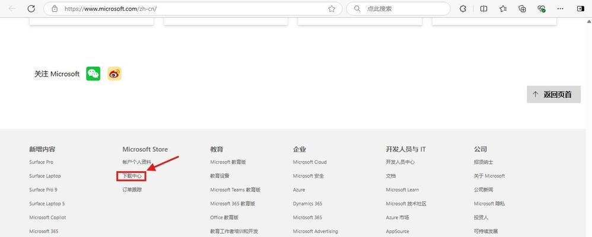
Task: Open the 关于 Microsoft link
Action: click(x=489, y=176)
